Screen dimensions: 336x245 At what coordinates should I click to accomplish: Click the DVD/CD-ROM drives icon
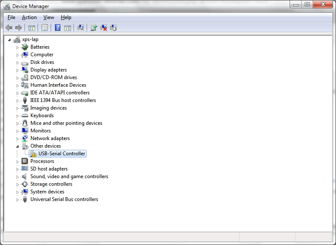25,77
